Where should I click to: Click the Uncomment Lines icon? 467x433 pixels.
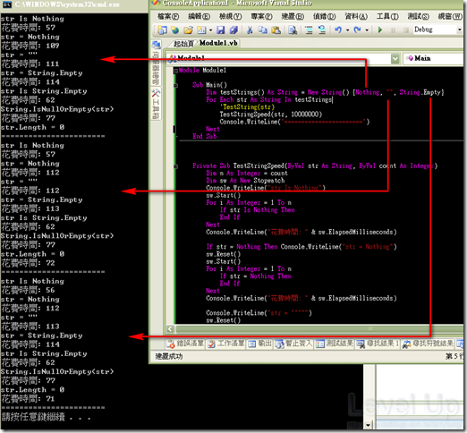point(322,30)
